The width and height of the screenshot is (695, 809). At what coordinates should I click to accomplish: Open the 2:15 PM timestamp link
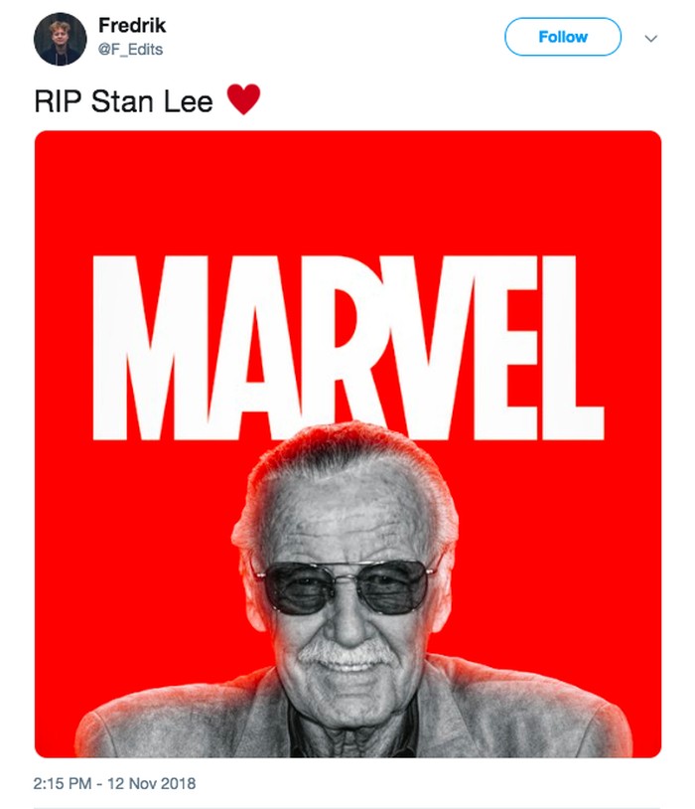[x=62, y=783]
